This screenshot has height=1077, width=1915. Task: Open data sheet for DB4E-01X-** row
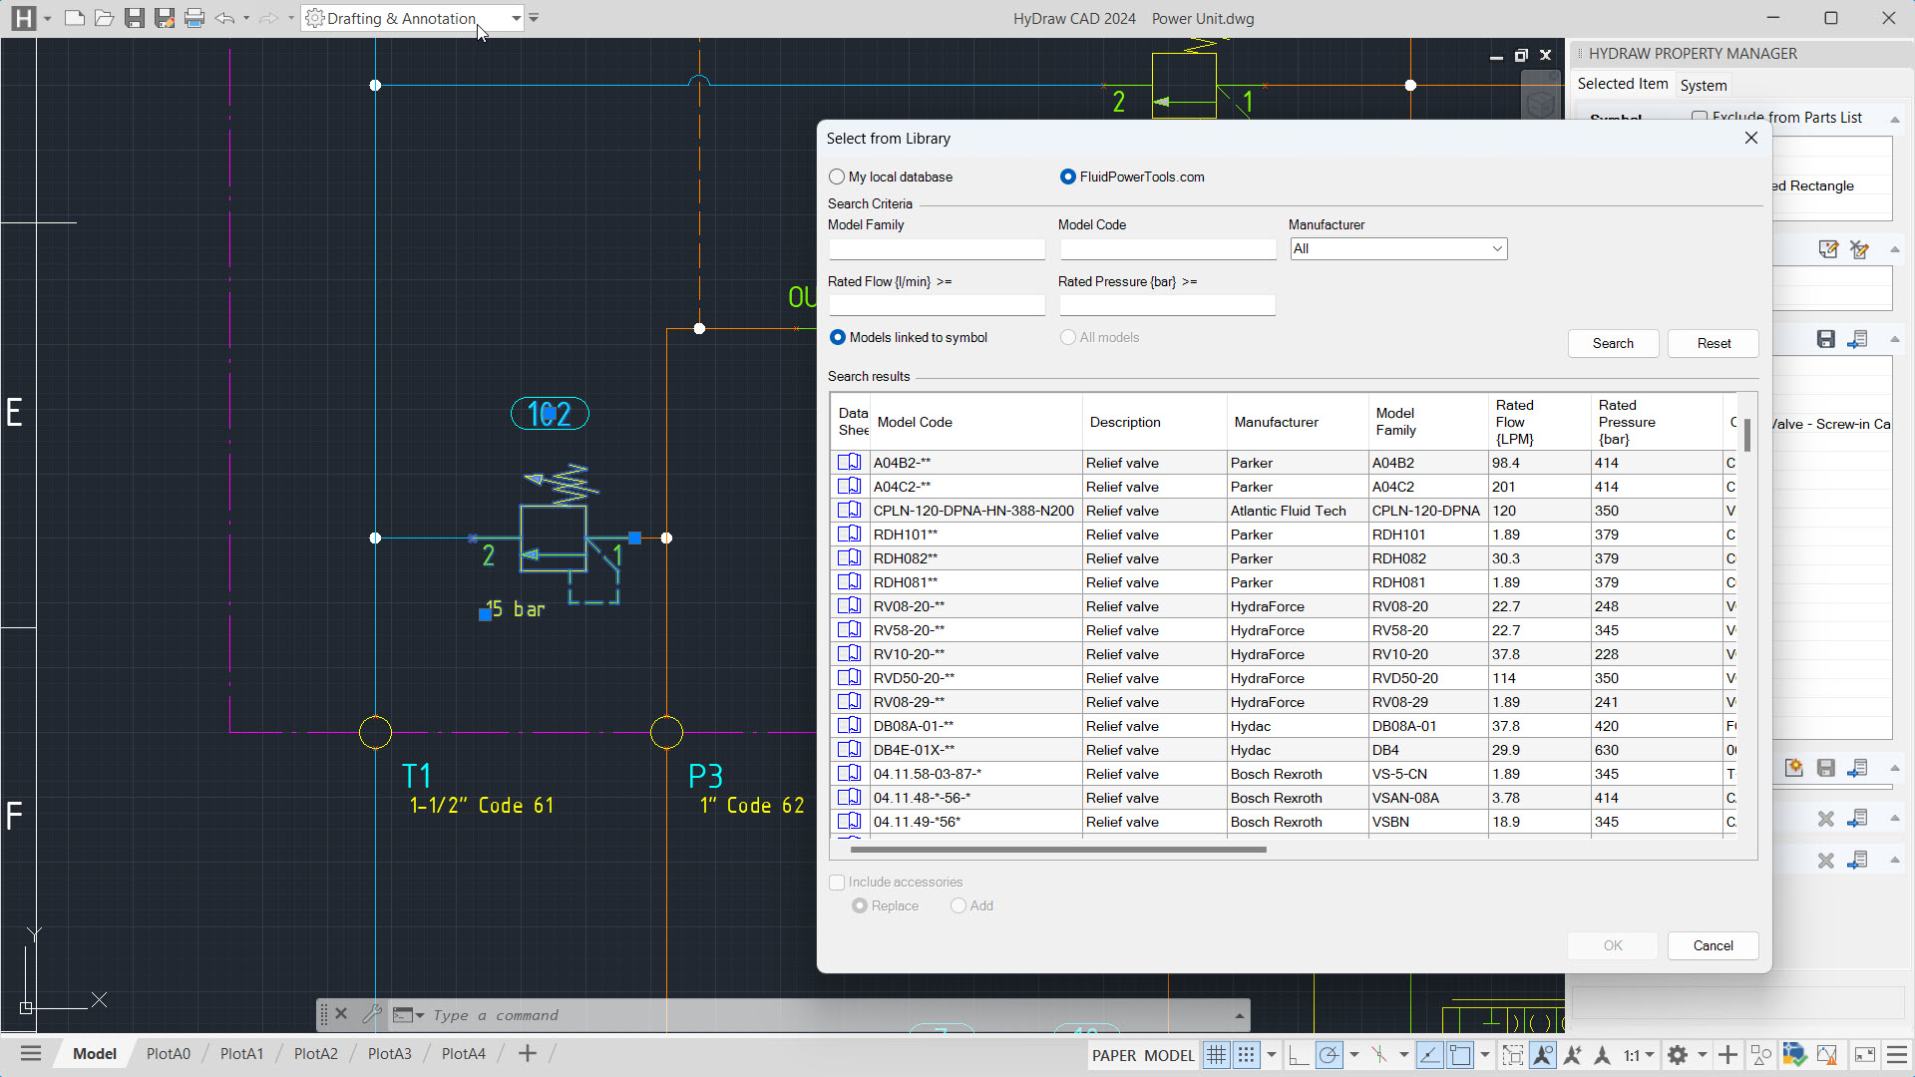tap(849, 749)
